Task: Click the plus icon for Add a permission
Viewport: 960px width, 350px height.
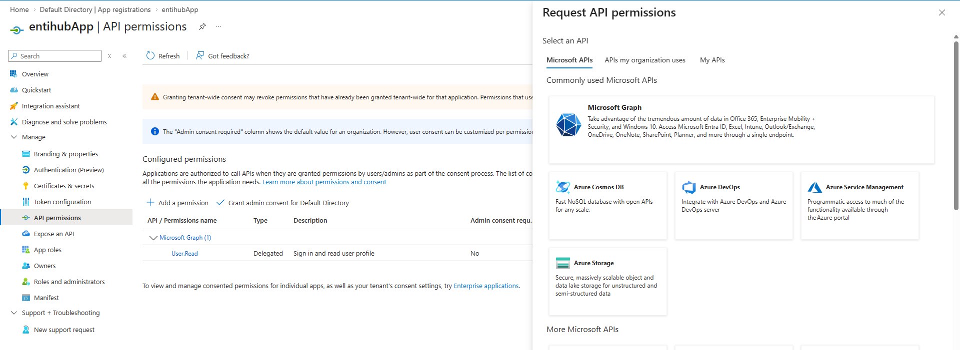Action: 150,202
